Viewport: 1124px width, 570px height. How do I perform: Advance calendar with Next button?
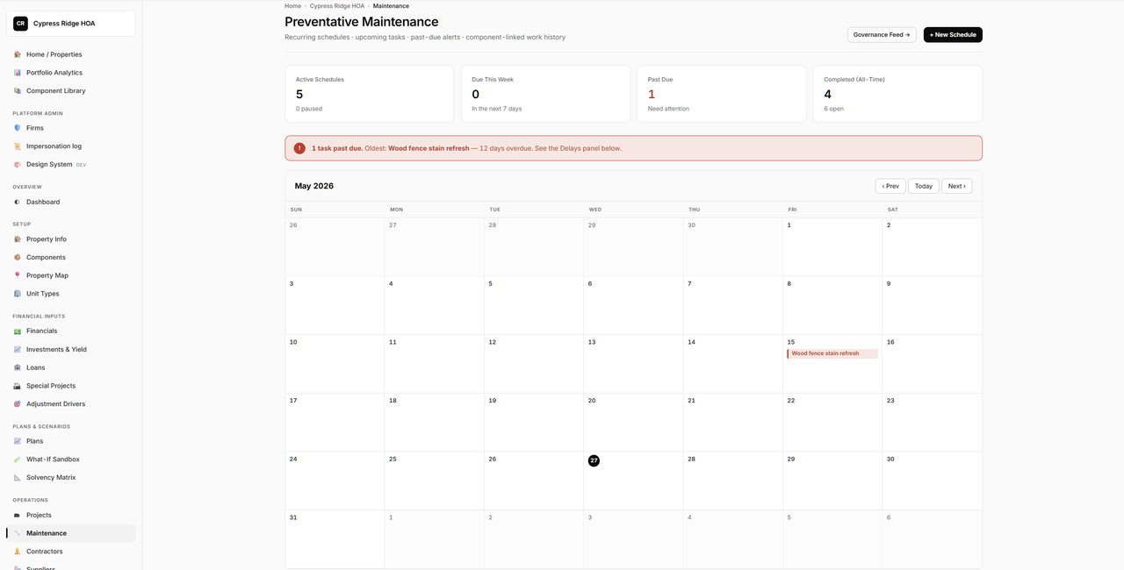[956, 186]
